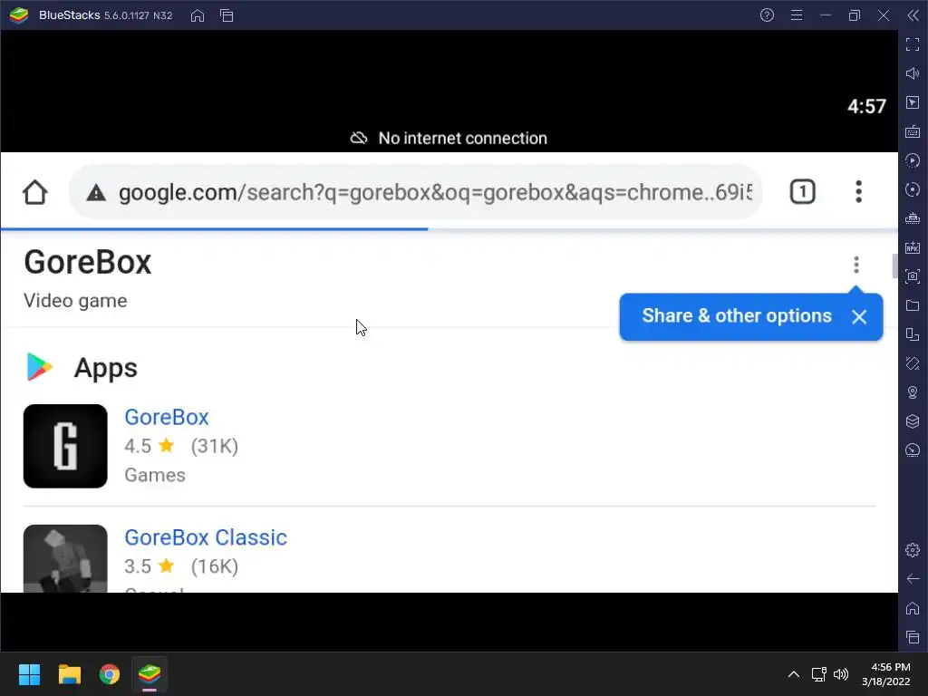Open the multi-instance manager layers icon

[x=912, y=421]
